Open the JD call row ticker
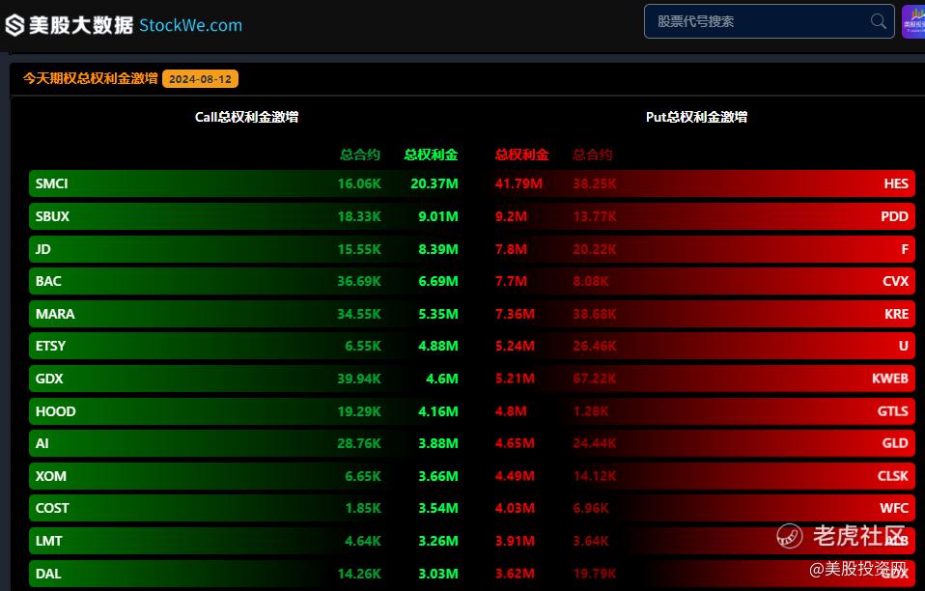The image size is (925, 591). pyautogui.click(x=43, y=249)
